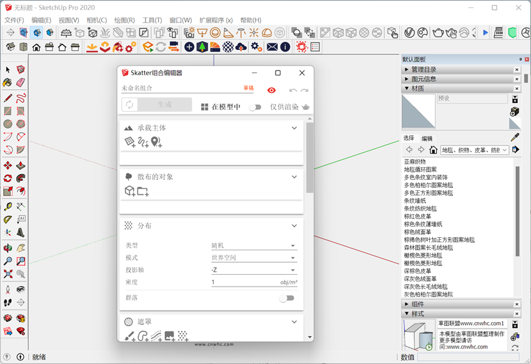
Task: Toggle render-only switch in Skatter
Action: [x=254, y=107]
